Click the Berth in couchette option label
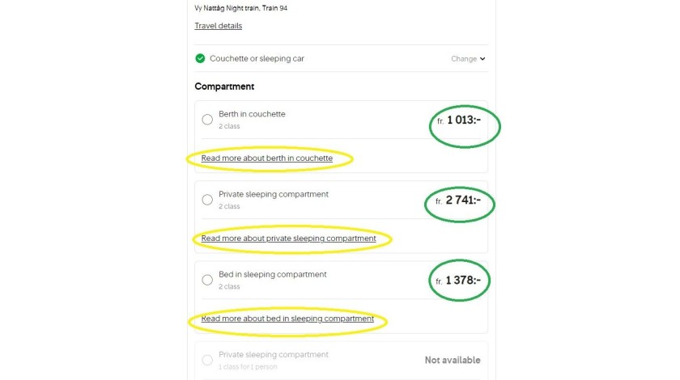This screenshot has width=680, height=380. point(252,114)
